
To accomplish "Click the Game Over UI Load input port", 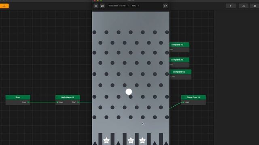I will pos(183,102).
